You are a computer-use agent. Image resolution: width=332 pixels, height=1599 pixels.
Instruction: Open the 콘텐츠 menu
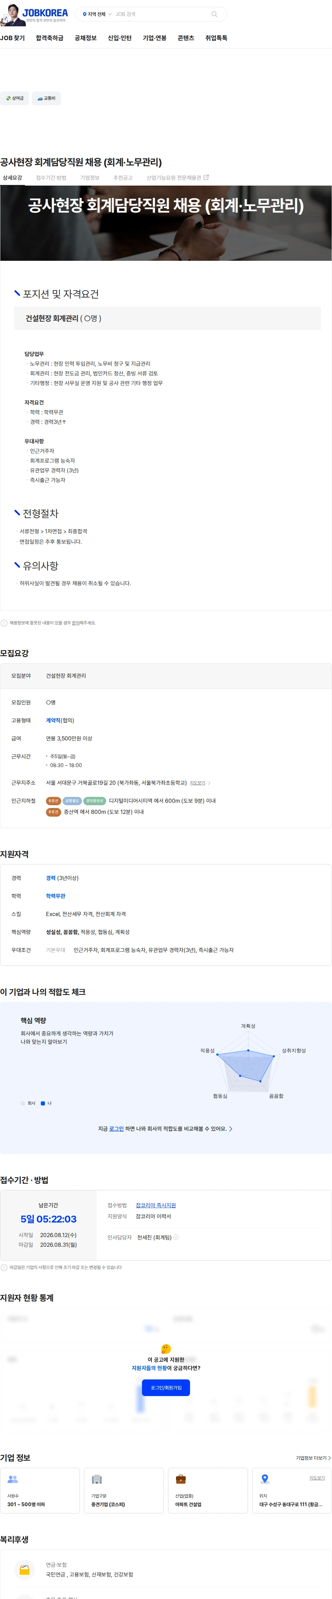(186, 38)
